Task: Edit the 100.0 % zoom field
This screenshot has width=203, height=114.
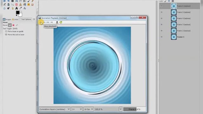Action: coord(107,109)
